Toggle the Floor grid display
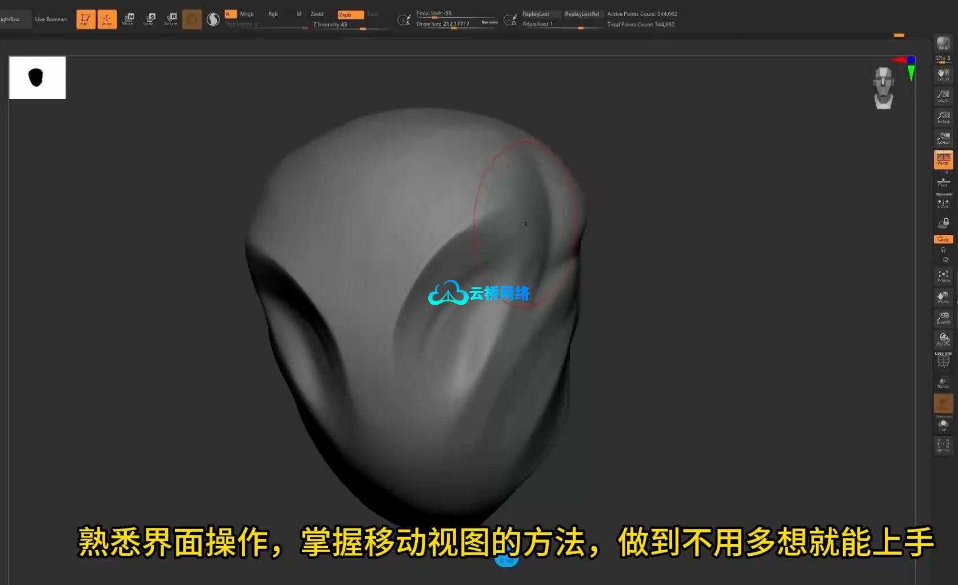The width and height of the screenshot is (958, 585). click(x=943, y=182)
